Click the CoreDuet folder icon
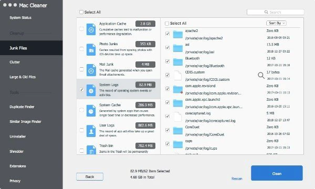Image resolution: width=315 pixels, height=189 pixels. (x=178, y=131)
